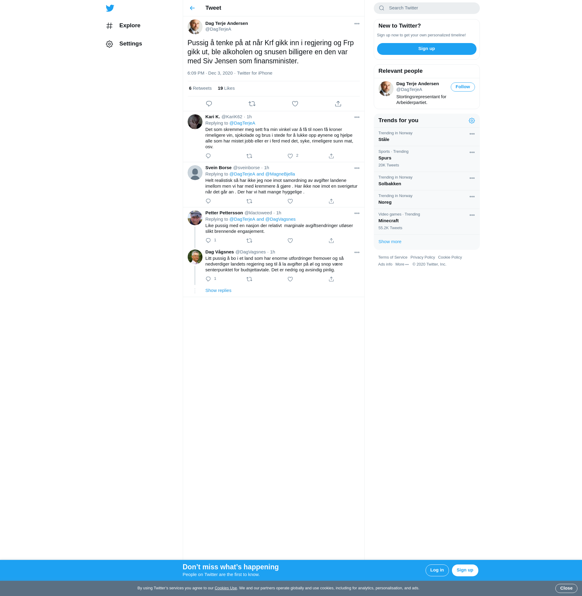
Task: Like Dag Vågsnes's reply
Action: (x=290, y=279)
